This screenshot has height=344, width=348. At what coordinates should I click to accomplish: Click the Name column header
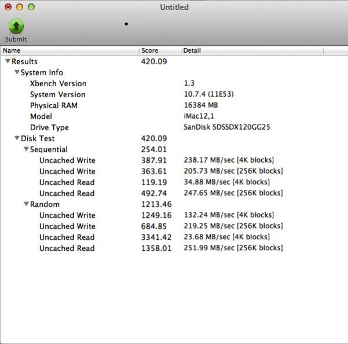pyautogui.click(x=69, y=50)
